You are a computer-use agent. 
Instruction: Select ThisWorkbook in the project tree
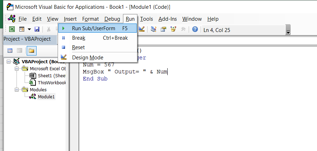click(x=52, y=83)
